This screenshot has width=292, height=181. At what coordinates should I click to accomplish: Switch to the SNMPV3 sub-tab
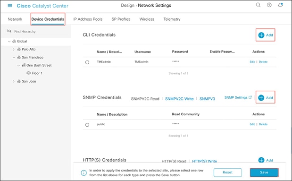click(207, 99)
